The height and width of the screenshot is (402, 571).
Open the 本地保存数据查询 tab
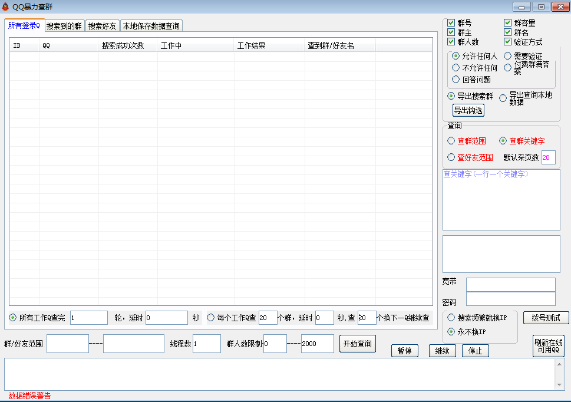click(151, 26)
